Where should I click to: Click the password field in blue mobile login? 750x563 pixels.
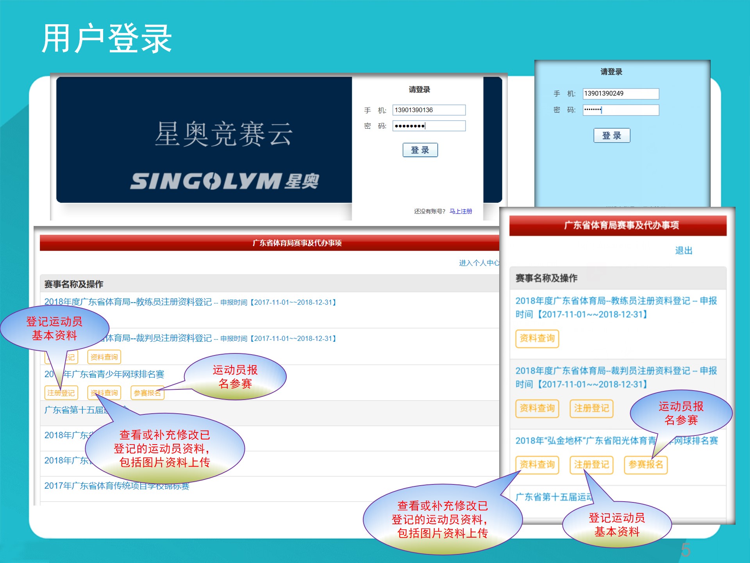pos(620,110)
